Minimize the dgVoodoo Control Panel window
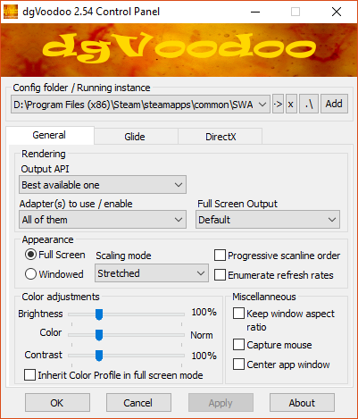This screenshot has height=419, width=358. 255,12
